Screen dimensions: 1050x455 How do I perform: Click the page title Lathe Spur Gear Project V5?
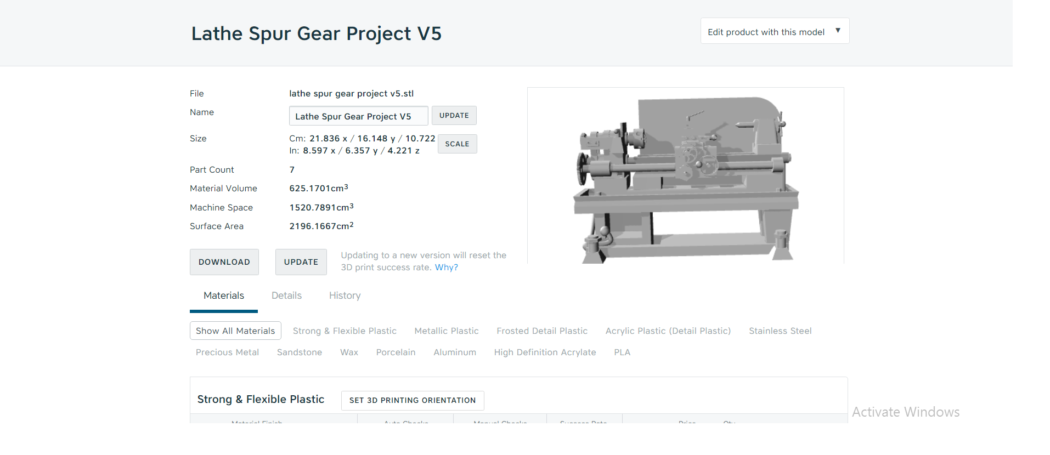(316, 33)
